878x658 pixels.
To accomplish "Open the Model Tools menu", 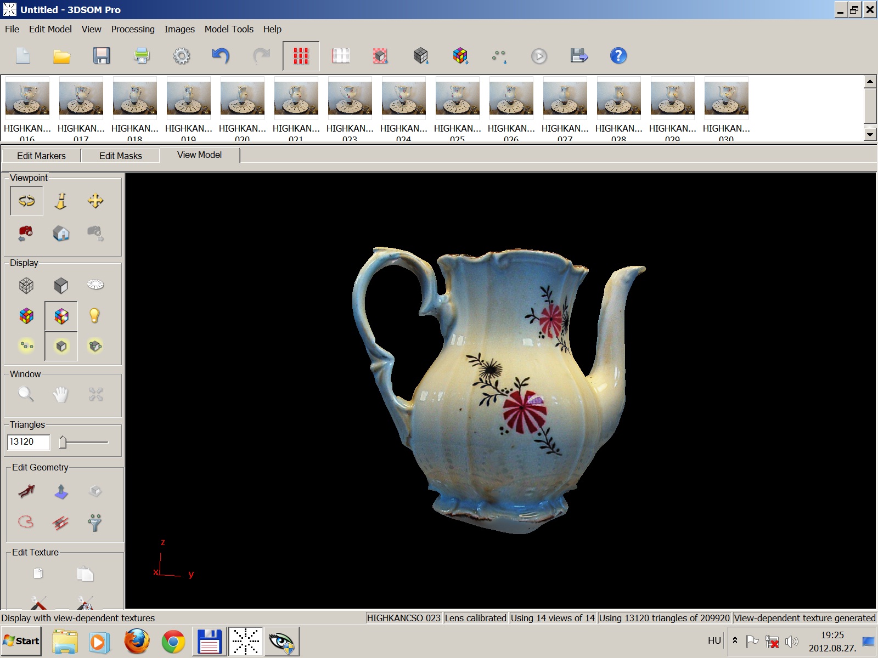I will click(229, 29).
